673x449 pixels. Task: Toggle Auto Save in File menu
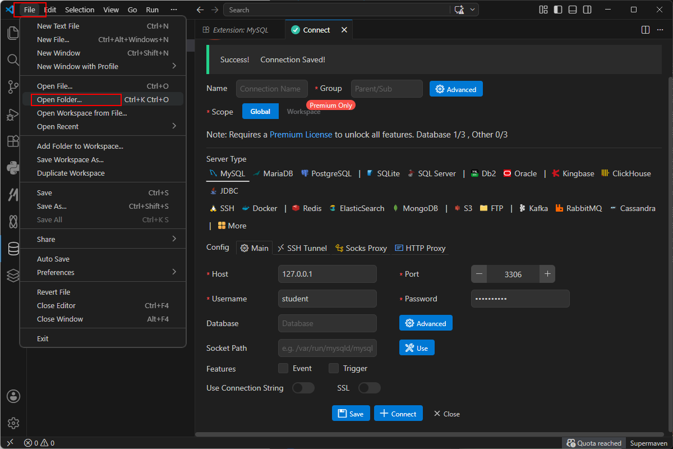(103, 259)
